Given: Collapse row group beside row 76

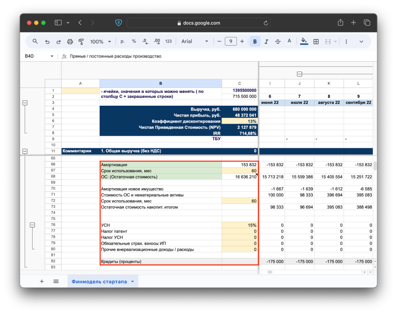Looking at the screenshot, I should tap(33, 225).
